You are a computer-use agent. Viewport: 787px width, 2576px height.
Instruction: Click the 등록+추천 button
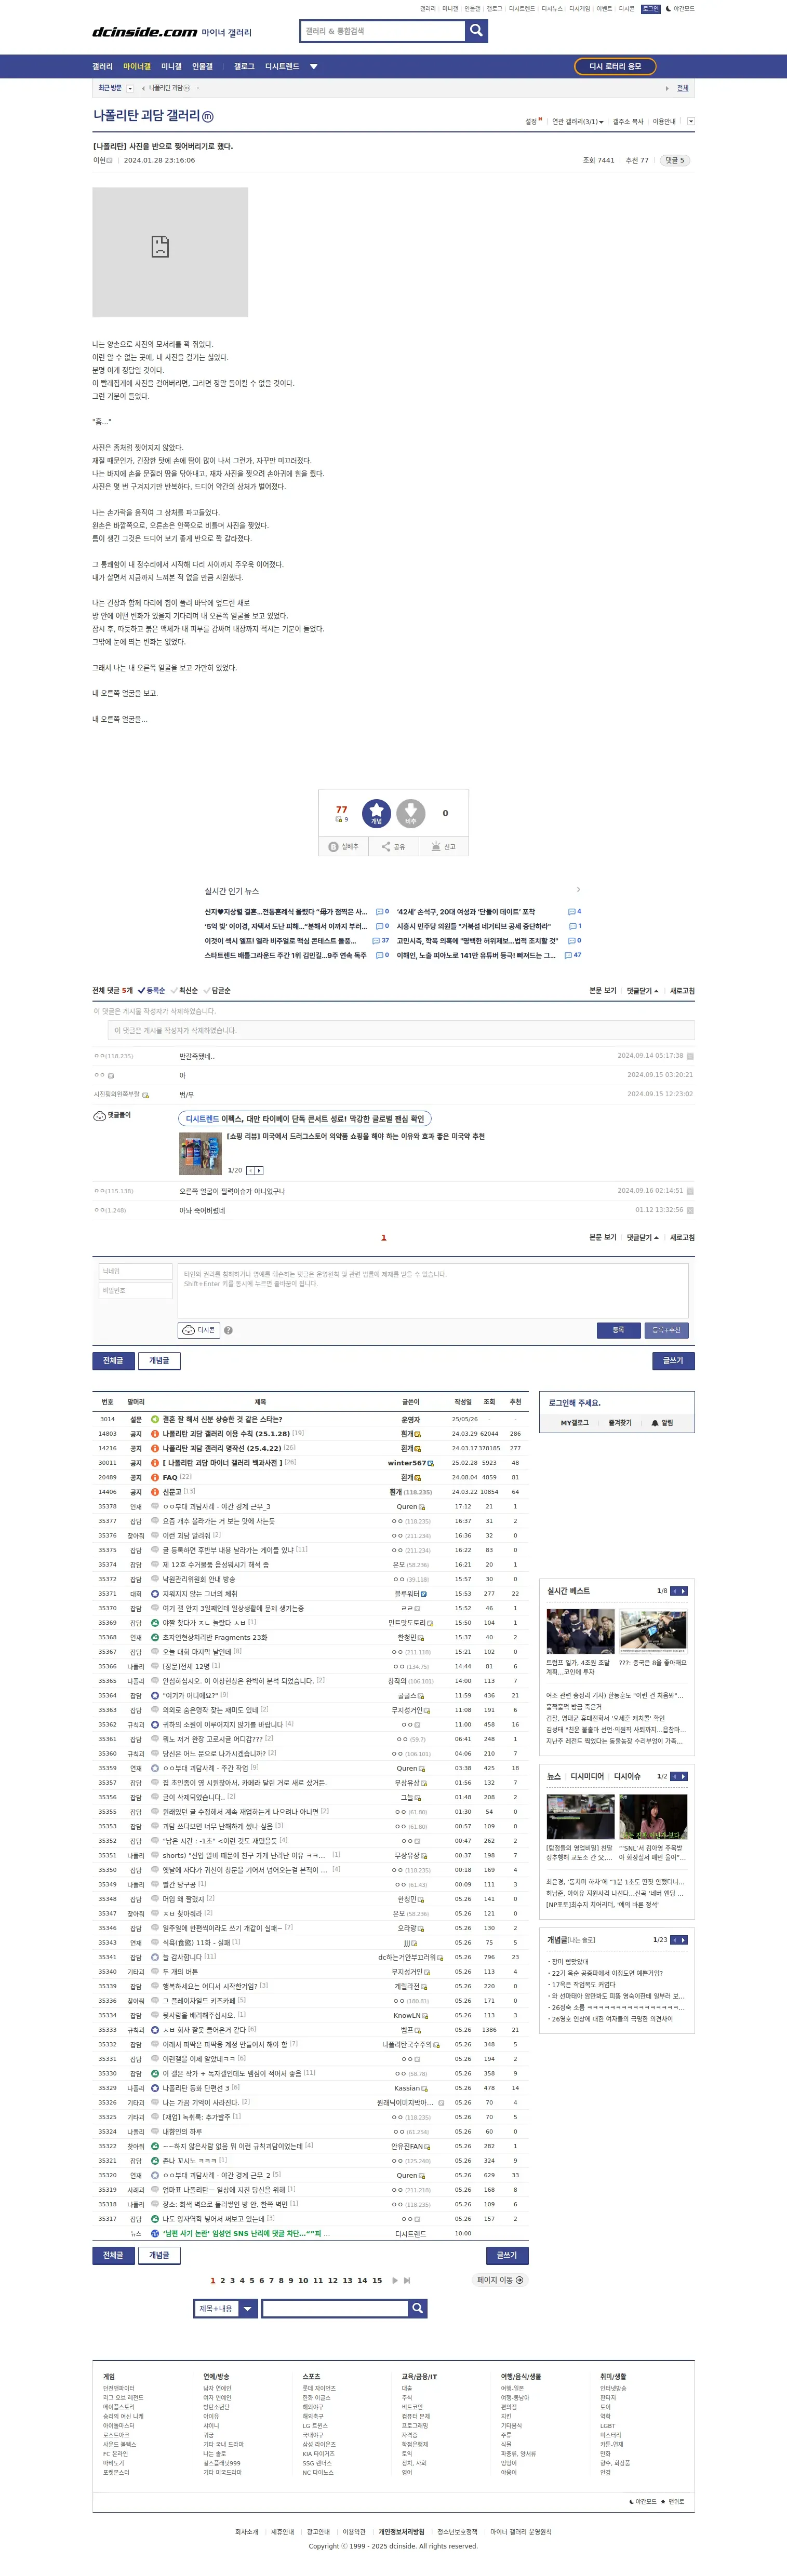(x=666, y=1330)
